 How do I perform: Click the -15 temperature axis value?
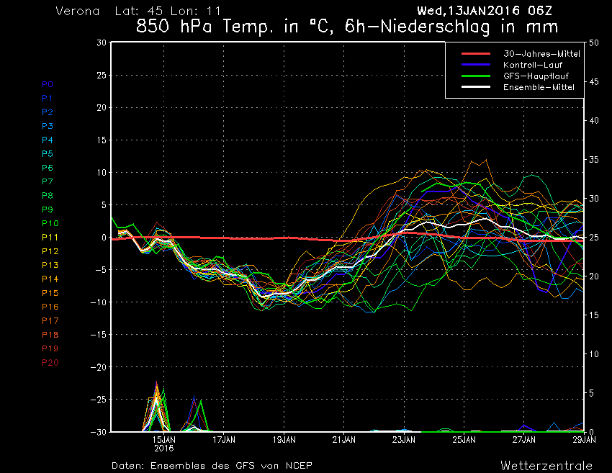click(x=99, y=335)
